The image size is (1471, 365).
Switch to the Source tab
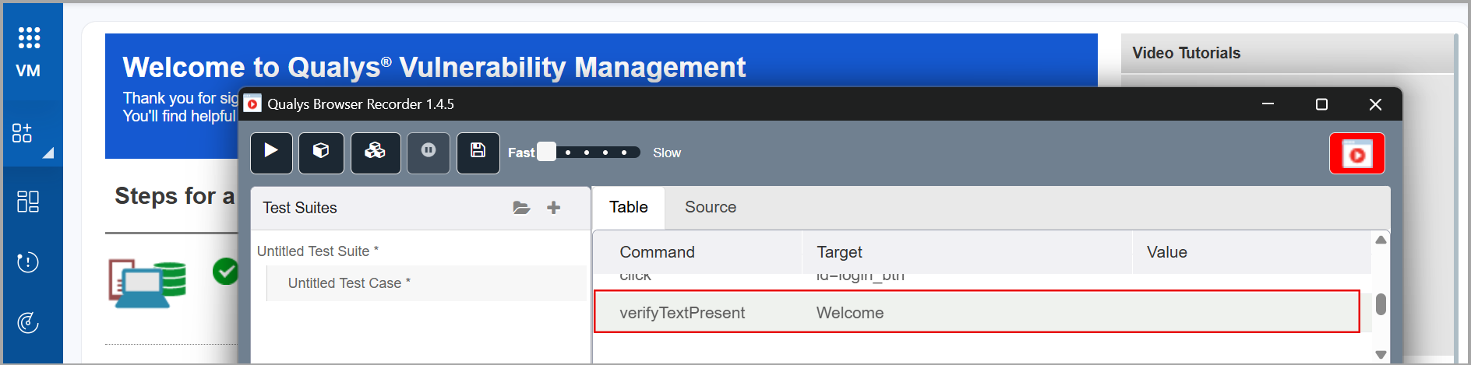point(711,207)
